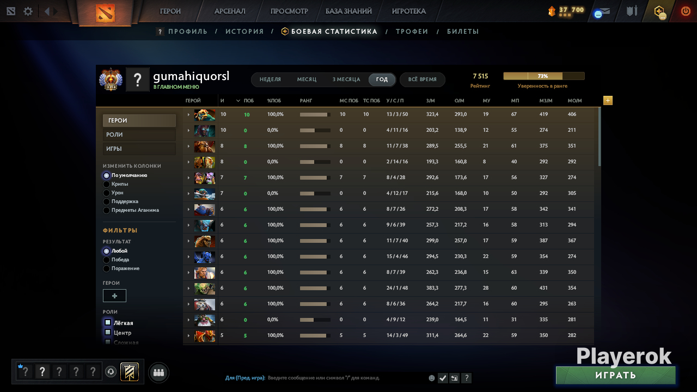Expand the hero row with 4 / 12 / 17
The width and height of the screenshot is (697, 392).
point(188,194)
